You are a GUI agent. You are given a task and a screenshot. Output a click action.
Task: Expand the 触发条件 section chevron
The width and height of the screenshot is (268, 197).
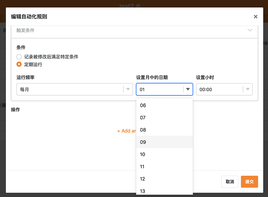(250, 30)
